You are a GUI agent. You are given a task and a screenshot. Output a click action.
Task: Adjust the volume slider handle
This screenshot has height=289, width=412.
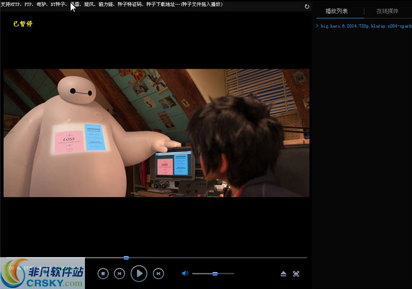click(215, 274)
